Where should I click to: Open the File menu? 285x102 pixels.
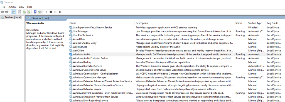coord(3,7)
